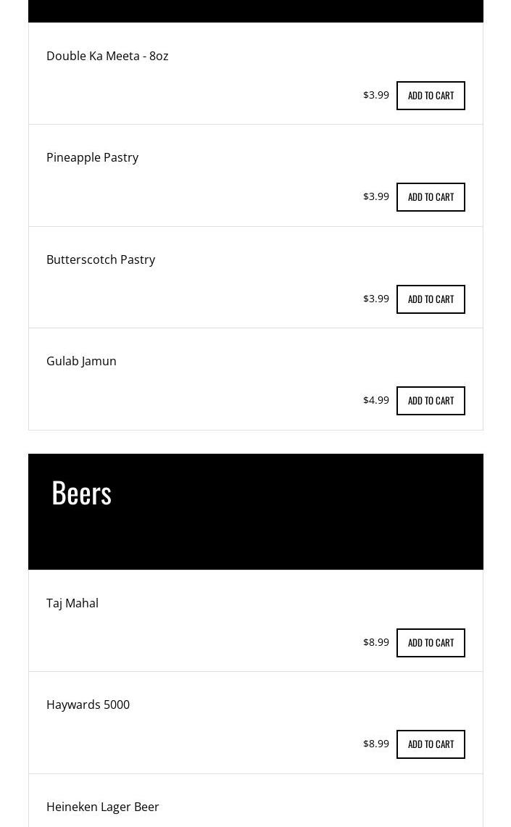Click the $3.99 Pineapple Pastry price

coord(376,196)
